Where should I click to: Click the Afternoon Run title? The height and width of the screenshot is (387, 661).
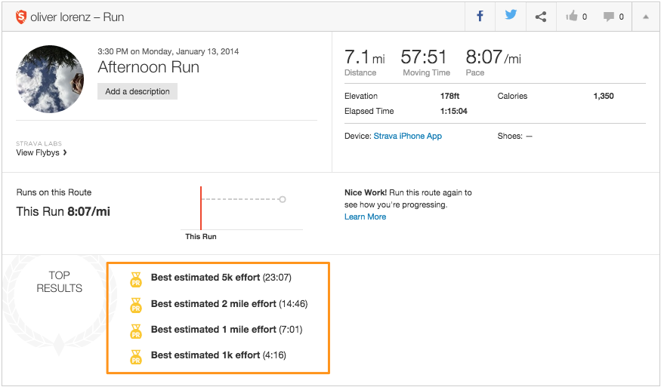148,67
